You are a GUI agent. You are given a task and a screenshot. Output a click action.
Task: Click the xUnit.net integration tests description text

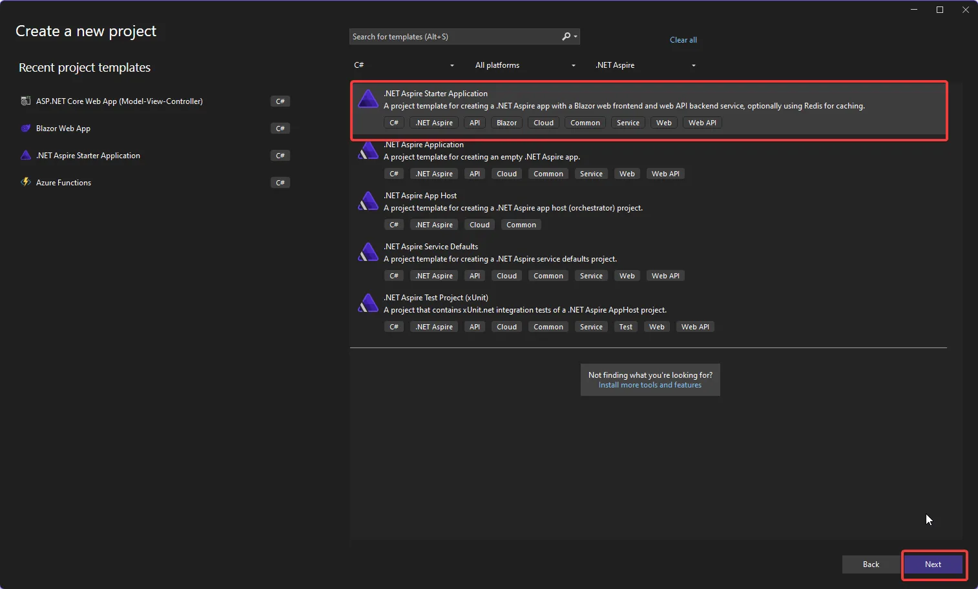[525, 310]
